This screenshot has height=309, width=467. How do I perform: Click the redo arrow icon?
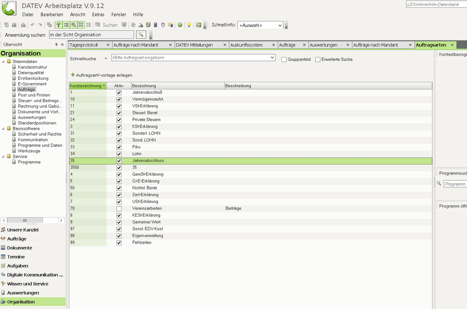[40, 25]
